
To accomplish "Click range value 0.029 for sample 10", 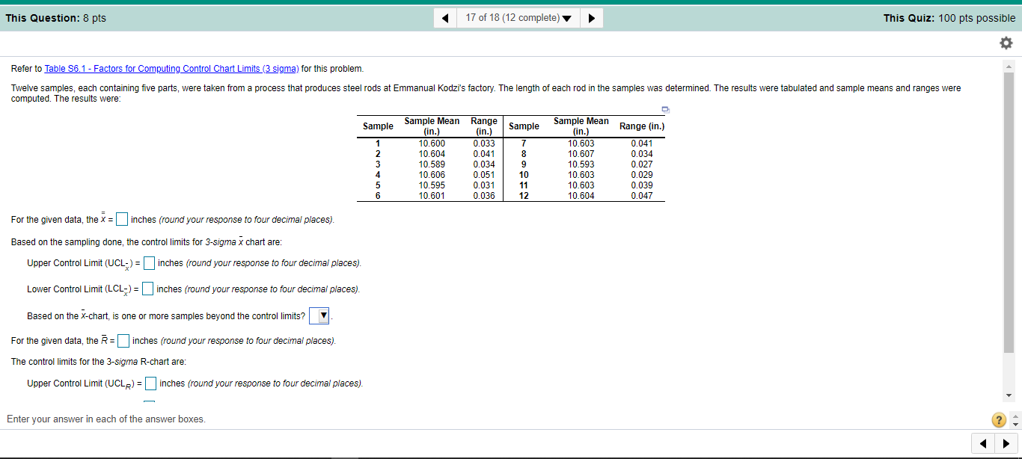I will 642,175.
